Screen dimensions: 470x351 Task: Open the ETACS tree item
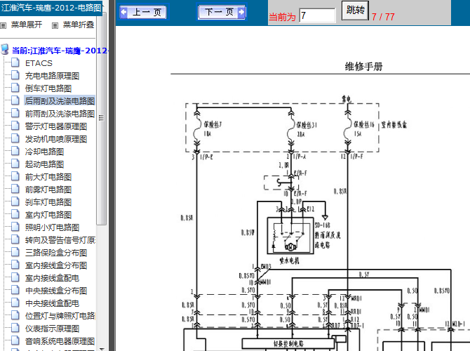(39, 63)
